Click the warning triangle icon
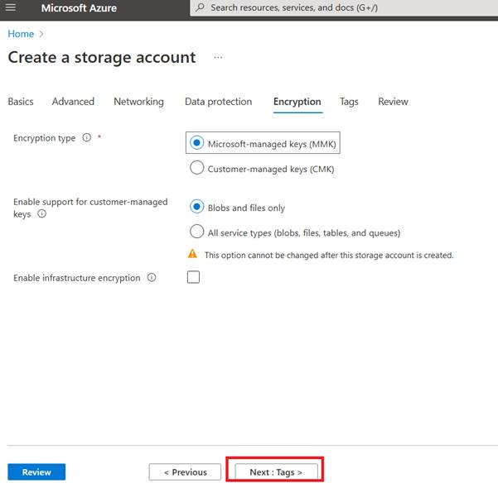Image resolution: width=498 pixels, height=483 pixels. (x=192, y=254)
